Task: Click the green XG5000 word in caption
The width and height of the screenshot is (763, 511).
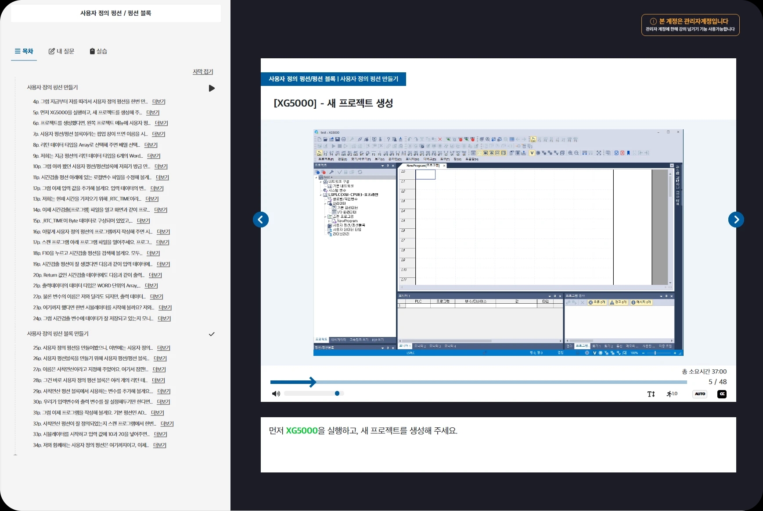Action: [302, 431]
